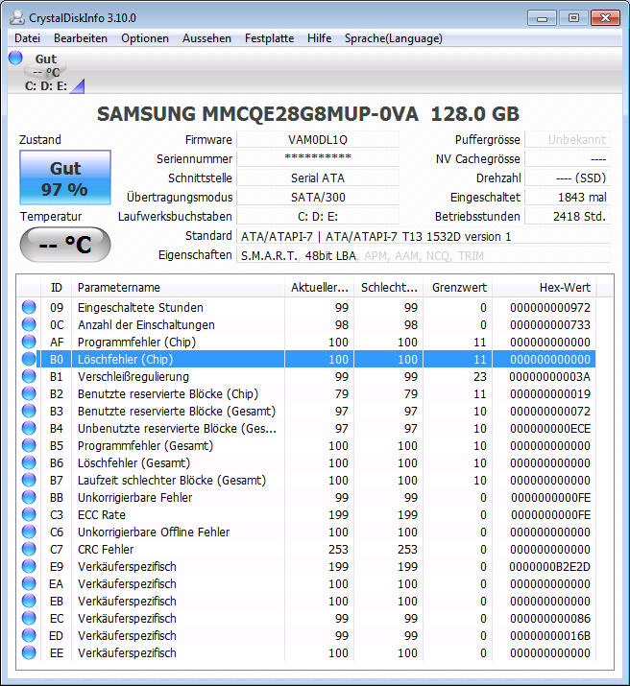Click the status orb for row ED
This screenshot has width=630, height=686.
(29, 636)
